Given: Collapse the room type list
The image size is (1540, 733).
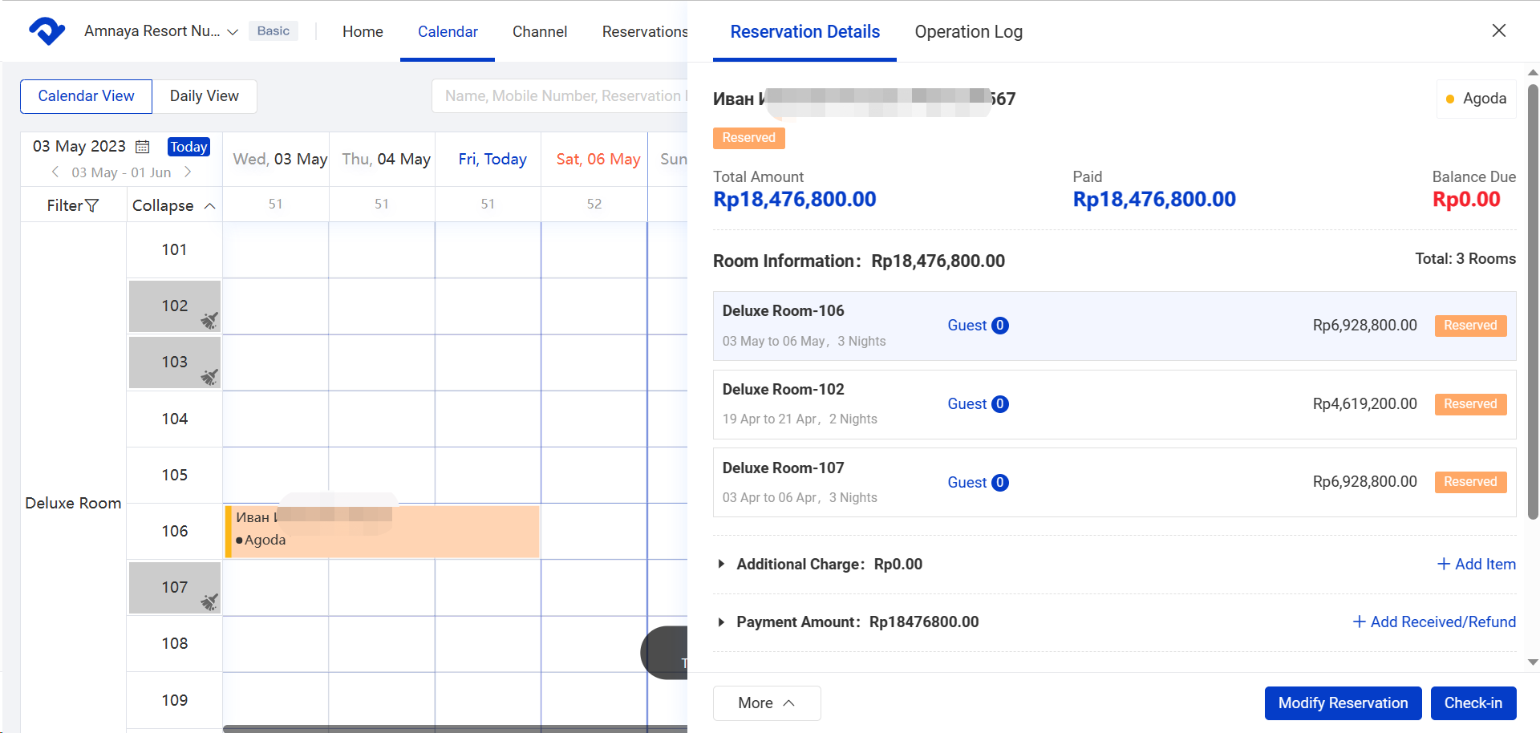Looking at the screenshot, I should 173,206.
